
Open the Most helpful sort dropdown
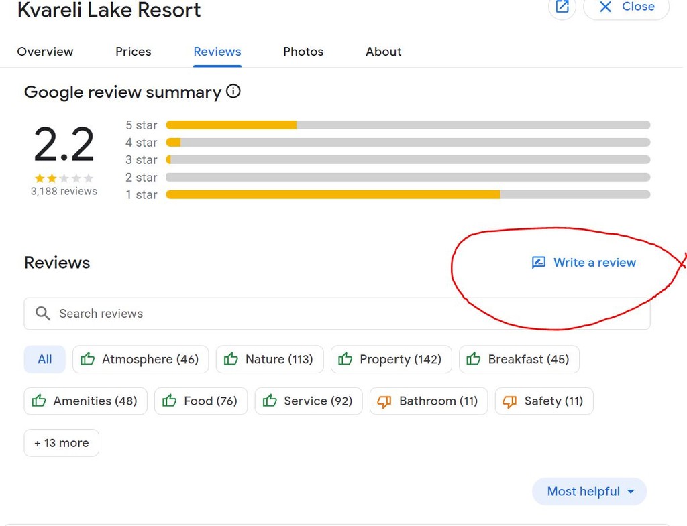(589, 491)
